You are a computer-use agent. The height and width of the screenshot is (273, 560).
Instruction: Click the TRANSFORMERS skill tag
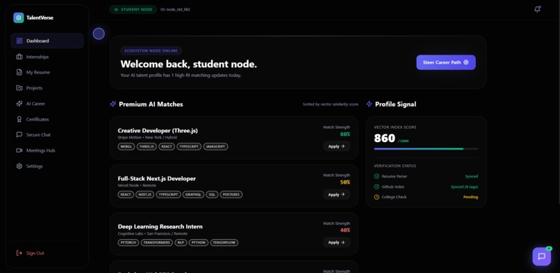[157, 243]
